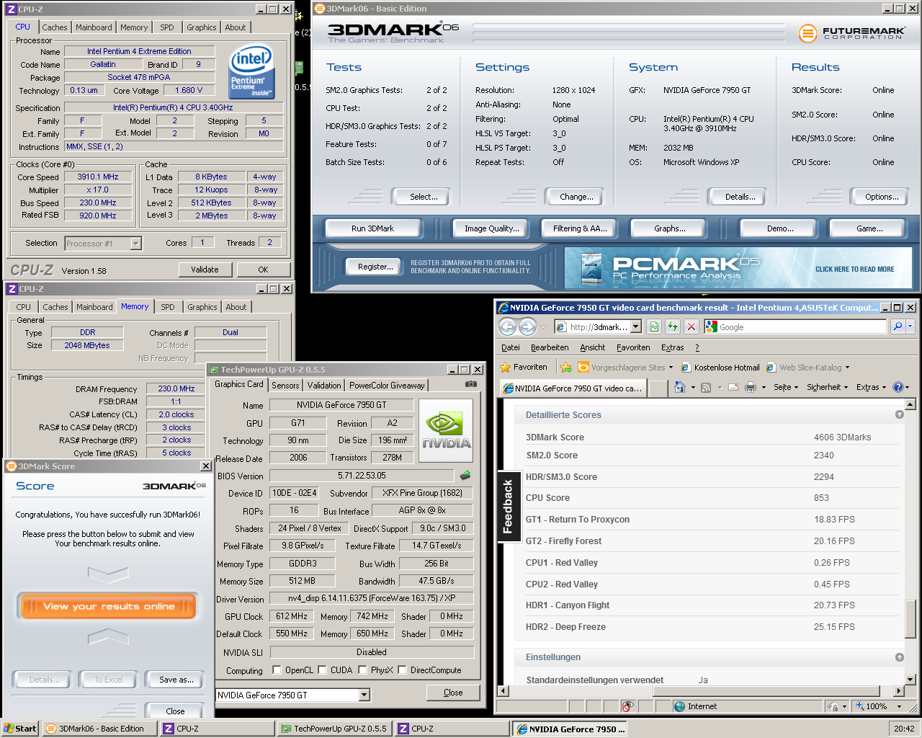Click the add to favorites bar star icon
922x738 pixels.
(566, 367)
